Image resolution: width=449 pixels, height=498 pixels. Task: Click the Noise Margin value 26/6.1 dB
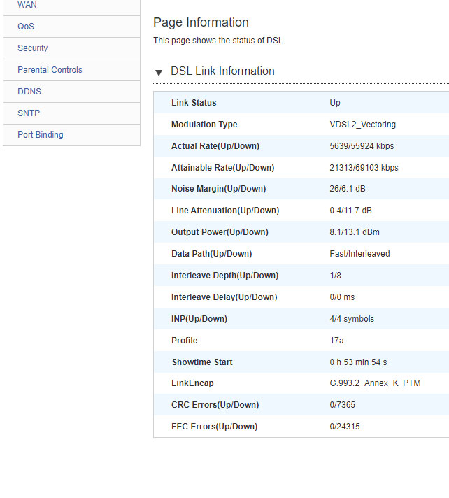pos(348,189)
